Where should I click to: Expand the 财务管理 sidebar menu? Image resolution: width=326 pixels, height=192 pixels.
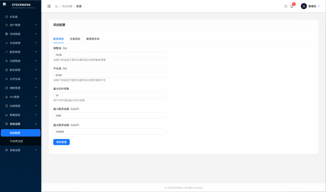pos(20,70)
